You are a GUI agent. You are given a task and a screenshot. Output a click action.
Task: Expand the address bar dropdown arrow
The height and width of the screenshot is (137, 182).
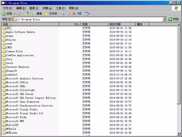(x=164, y=19)
